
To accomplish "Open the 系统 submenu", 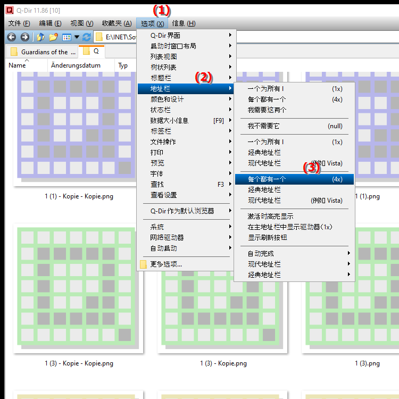I will (187, 227).
